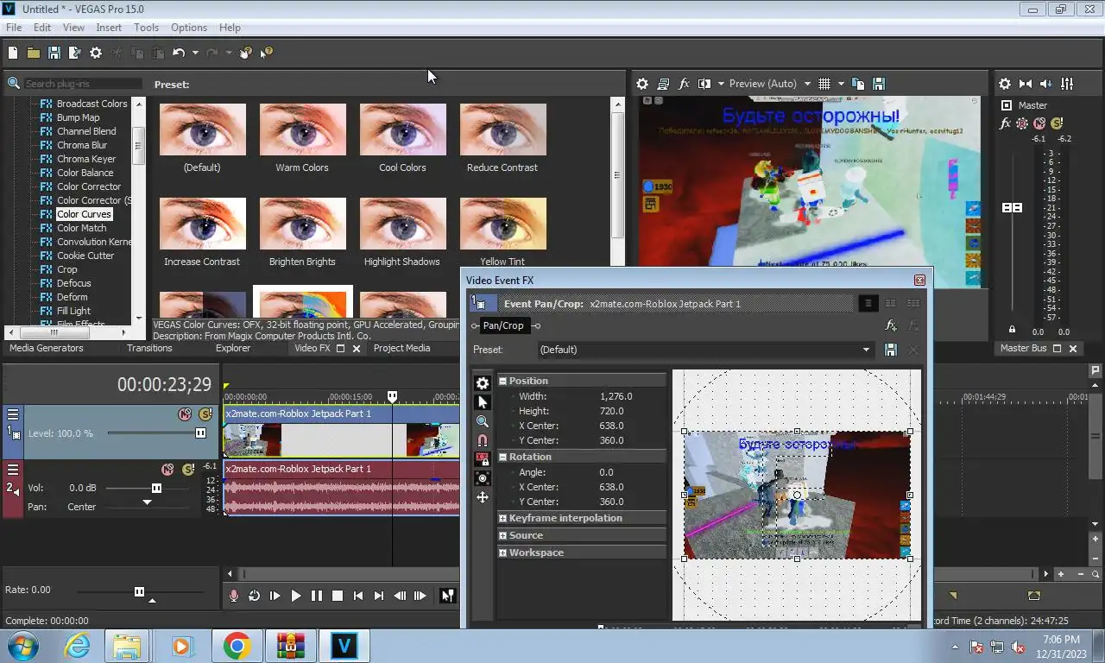Viewport: 1105px width, 663px height.
Task: Open the Tools menu
Action: tap(146, 28)
